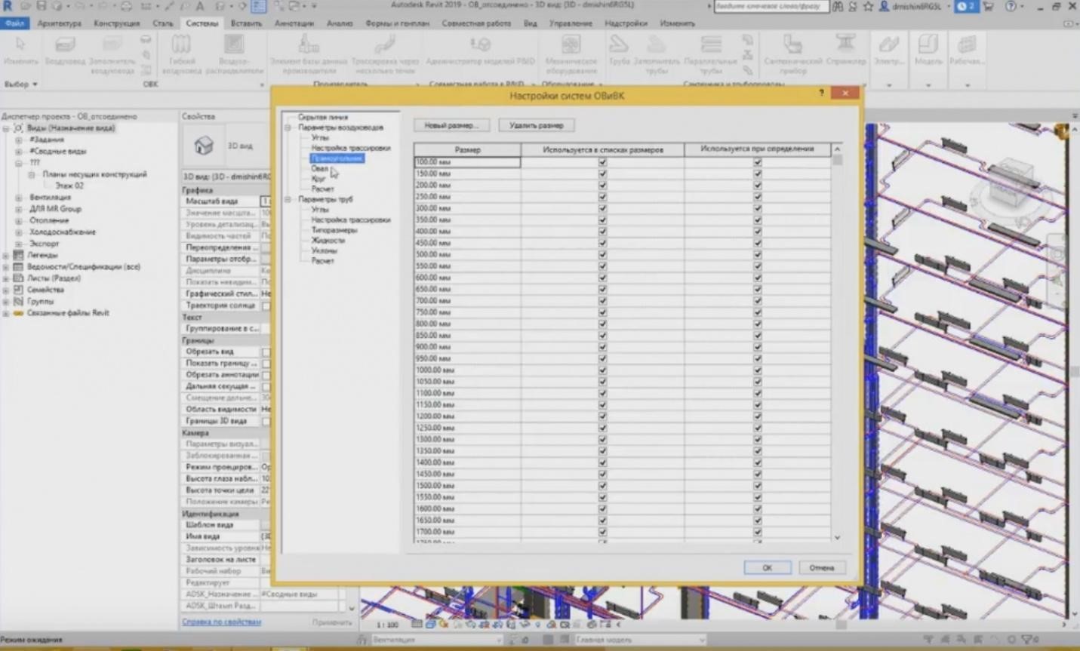Collapse the Параметры труб tree node

pos(288,199)
